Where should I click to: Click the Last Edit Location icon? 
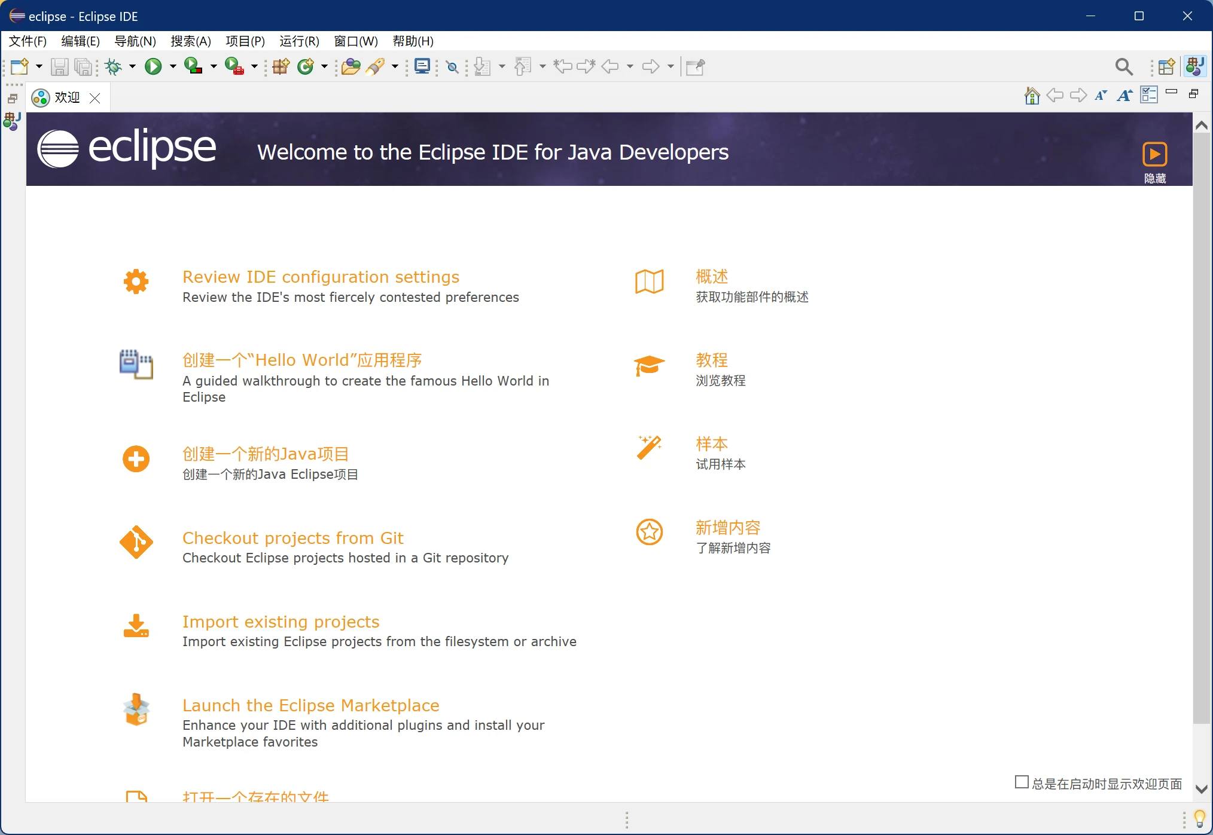pyautogui.click(x=563, y=66)
